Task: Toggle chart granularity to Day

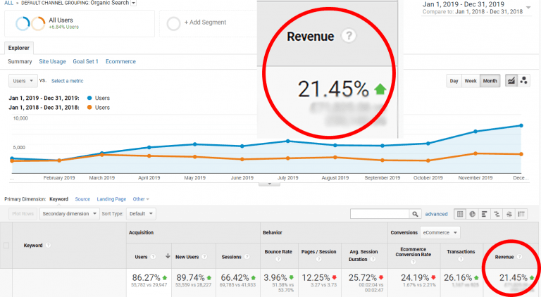Action: (454, 81)
